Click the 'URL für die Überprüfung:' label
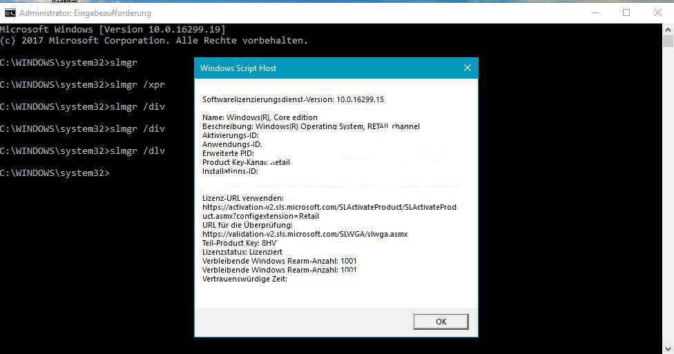The height and width of the screenshot is (354, 674). [x=247, y=225]
